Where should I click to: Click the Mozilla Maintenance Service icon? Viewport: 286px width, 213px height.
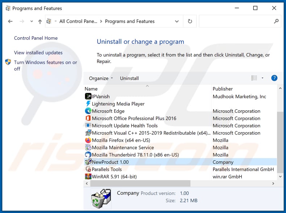tap(88, 147)
